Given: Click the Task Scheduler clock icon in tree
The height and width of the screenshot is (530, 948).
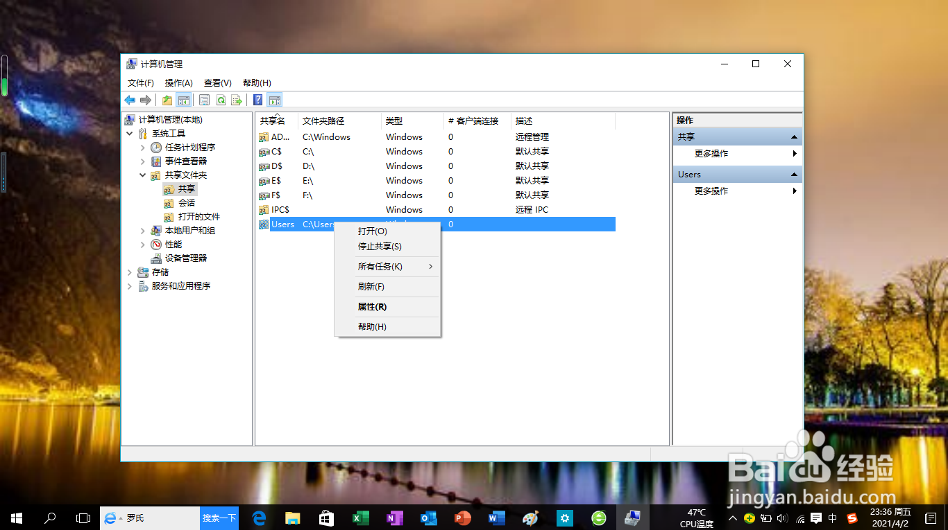Looking at the screenshot, I should [156, 148].
